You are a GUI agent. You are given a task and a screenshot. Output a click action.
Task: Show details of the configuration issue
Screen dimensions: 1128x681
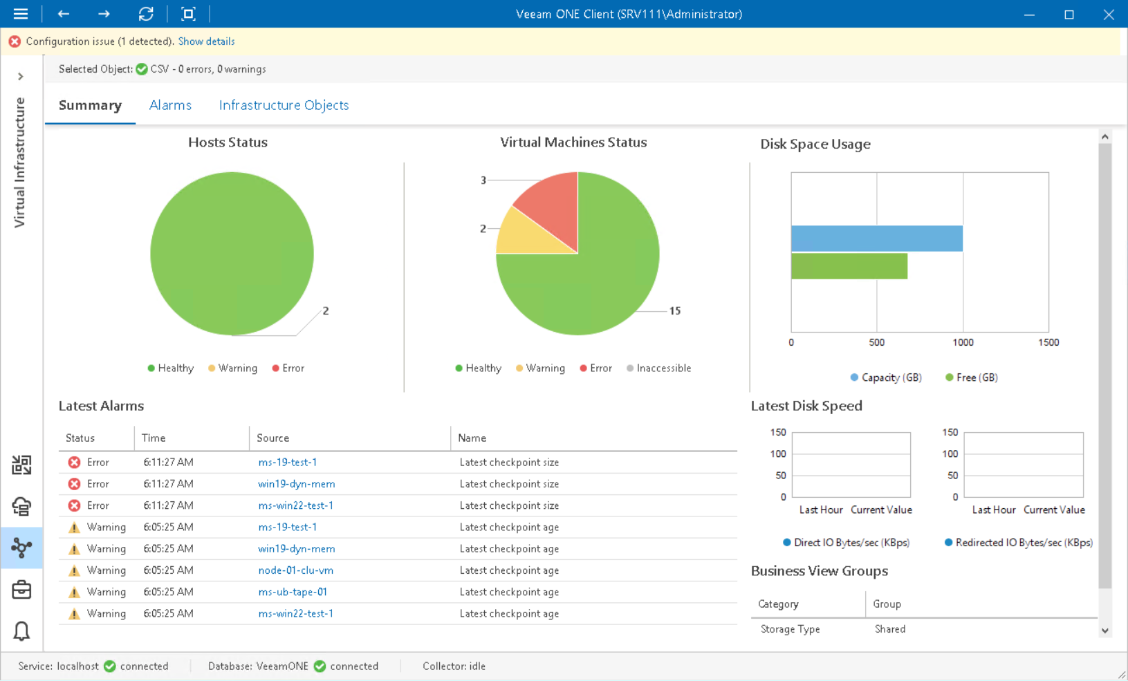[206, 41]
